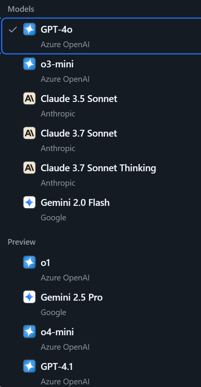Click the Claude 3.7 Sonnet Anthropic icon
Screen dimensions: 201x387
(x=30, y=133)
